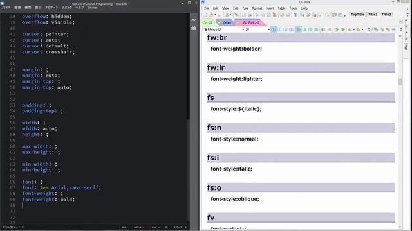Click the N application icon in CG.mmk title bar
The height and width of the screenshot is (231, 412).
pos(203,2)
